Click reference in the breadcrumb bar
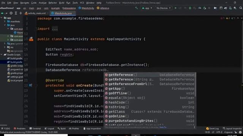The width and height of the screenshot is (243, 136). click(103, 8)
